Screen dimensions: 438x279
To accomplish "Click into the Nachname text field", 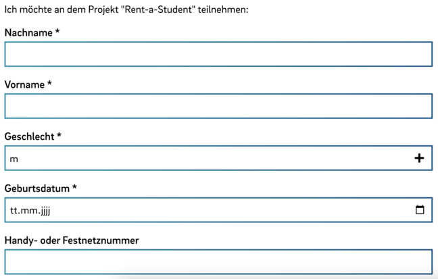I will tap(218, 55).
